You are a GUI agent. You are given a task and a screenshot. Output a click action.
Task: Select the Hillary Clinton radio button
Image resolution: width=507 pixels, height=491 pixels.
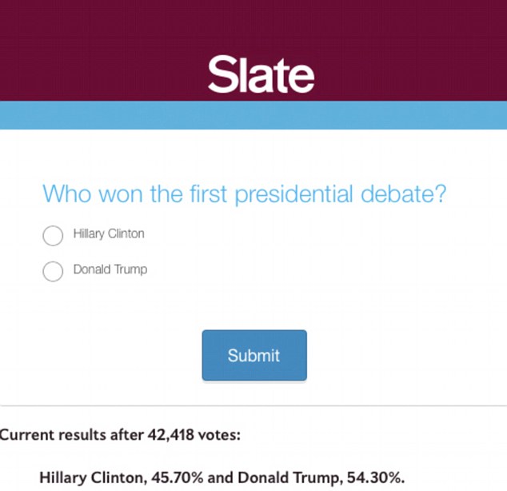point(53,235)
